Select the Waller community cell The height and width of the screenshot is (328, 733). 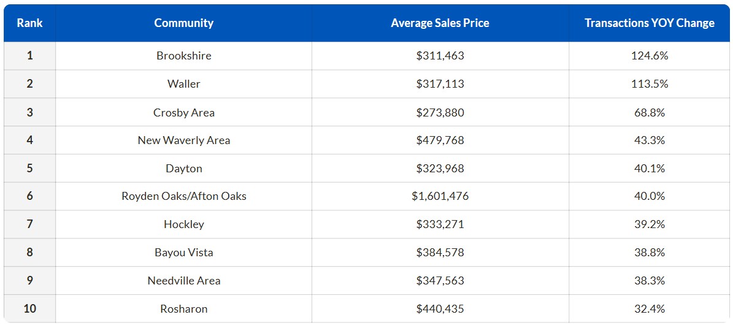pos(183,84)
